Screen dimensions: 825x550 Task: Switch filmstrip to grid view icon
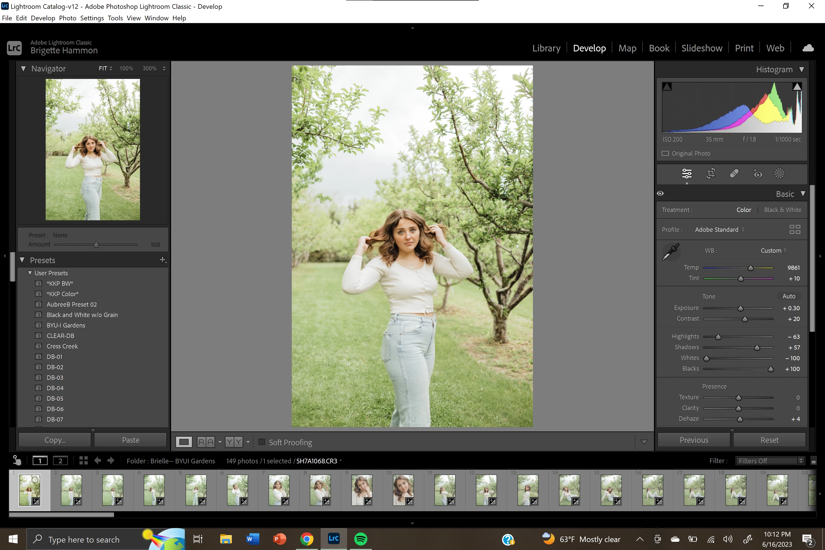pyautogui.click(x=84, y=461)
